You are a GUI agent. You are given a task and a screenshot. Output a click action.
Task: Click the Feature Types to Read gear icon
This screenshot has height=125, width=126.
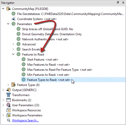[23, 80]
